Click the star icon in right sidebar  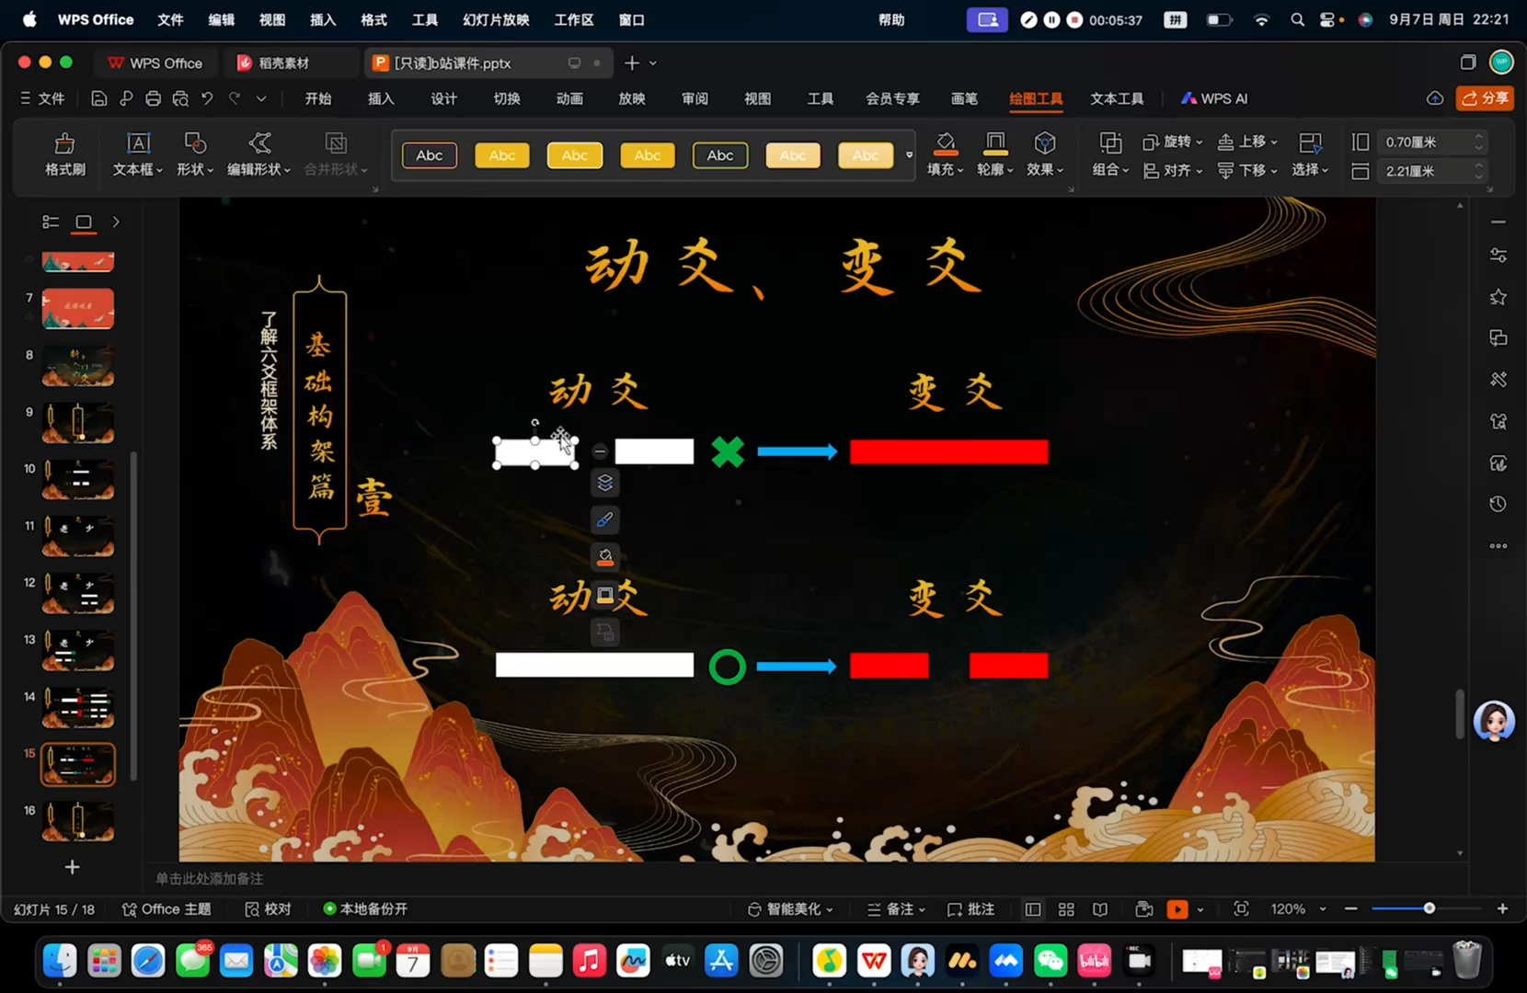coord(1498,297)
